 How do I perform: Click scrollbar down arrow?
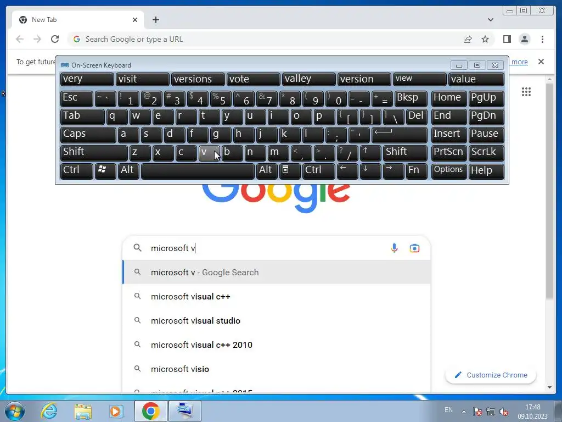click(549, 387)
